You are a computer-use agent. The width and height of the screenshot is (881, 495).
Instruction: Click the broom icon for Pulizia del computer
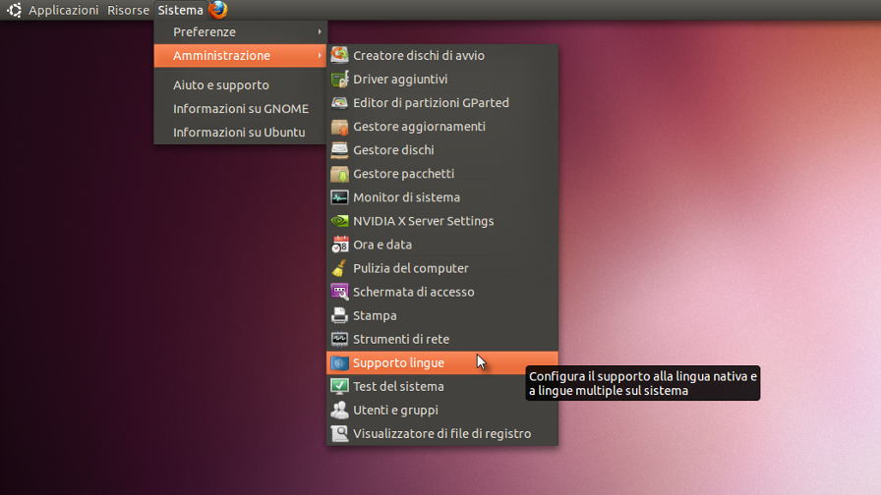coord(339,268)
